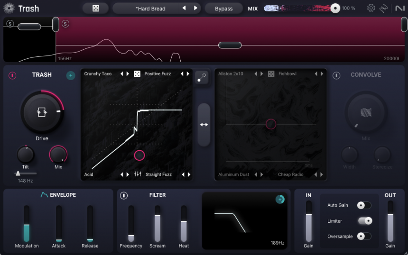Toggle the Convolve module power button
The image size is (408, 255).
[336, 75]
